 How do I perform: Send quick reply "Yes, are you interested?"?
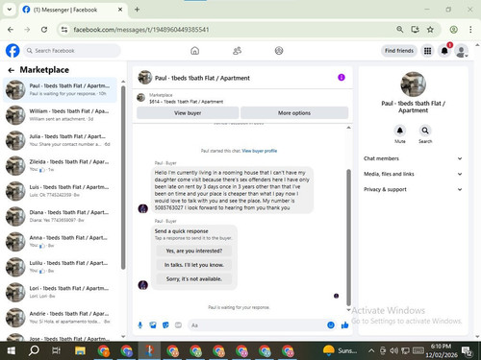point(194,251)
